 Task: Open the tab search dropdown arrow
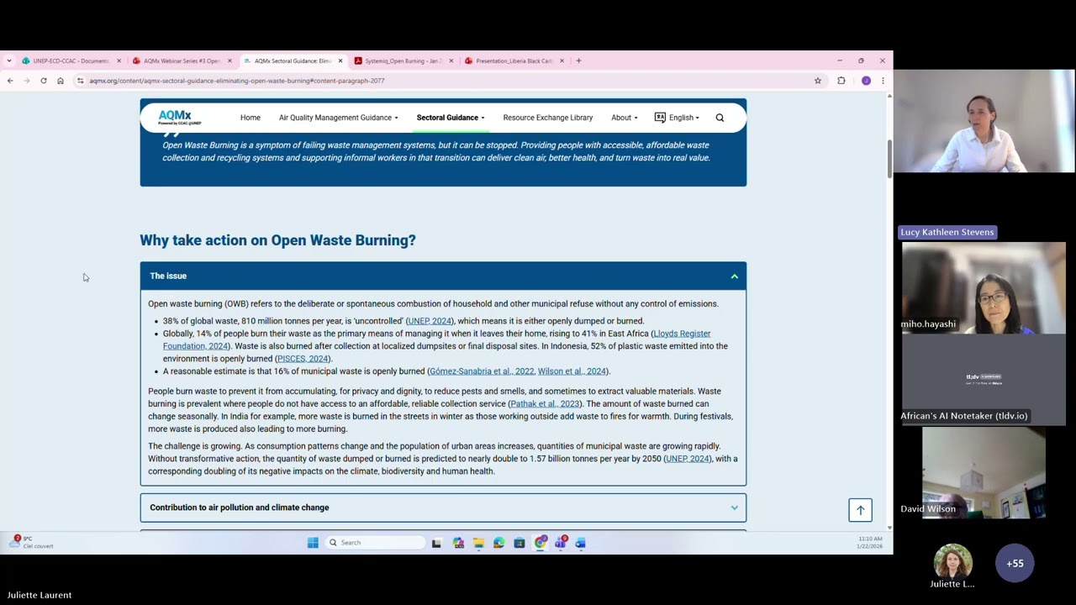click(9, 60)
